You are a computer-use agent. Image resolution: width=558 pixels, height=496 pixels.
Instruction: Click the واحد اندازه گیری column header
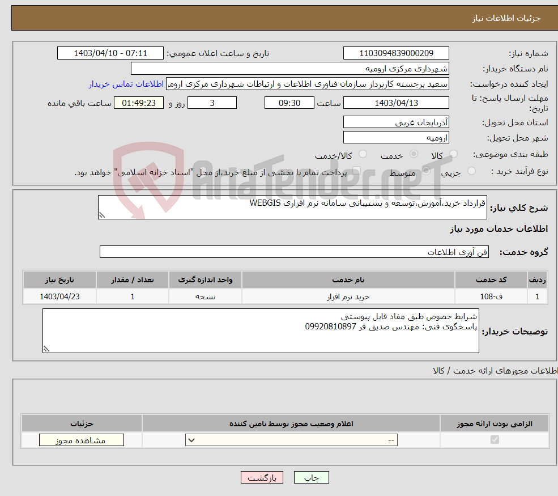(x=205, y=280)
